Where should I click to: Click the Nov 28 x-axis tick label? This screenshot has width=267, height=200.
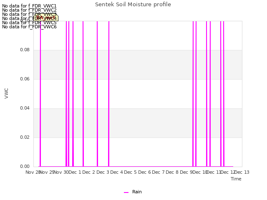[x=33, y=172]
